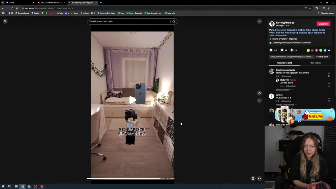Screen dimensions: 336x189
Task: Toggle the auto-scroll icon beside volume
Action: [x=253, y=178]
